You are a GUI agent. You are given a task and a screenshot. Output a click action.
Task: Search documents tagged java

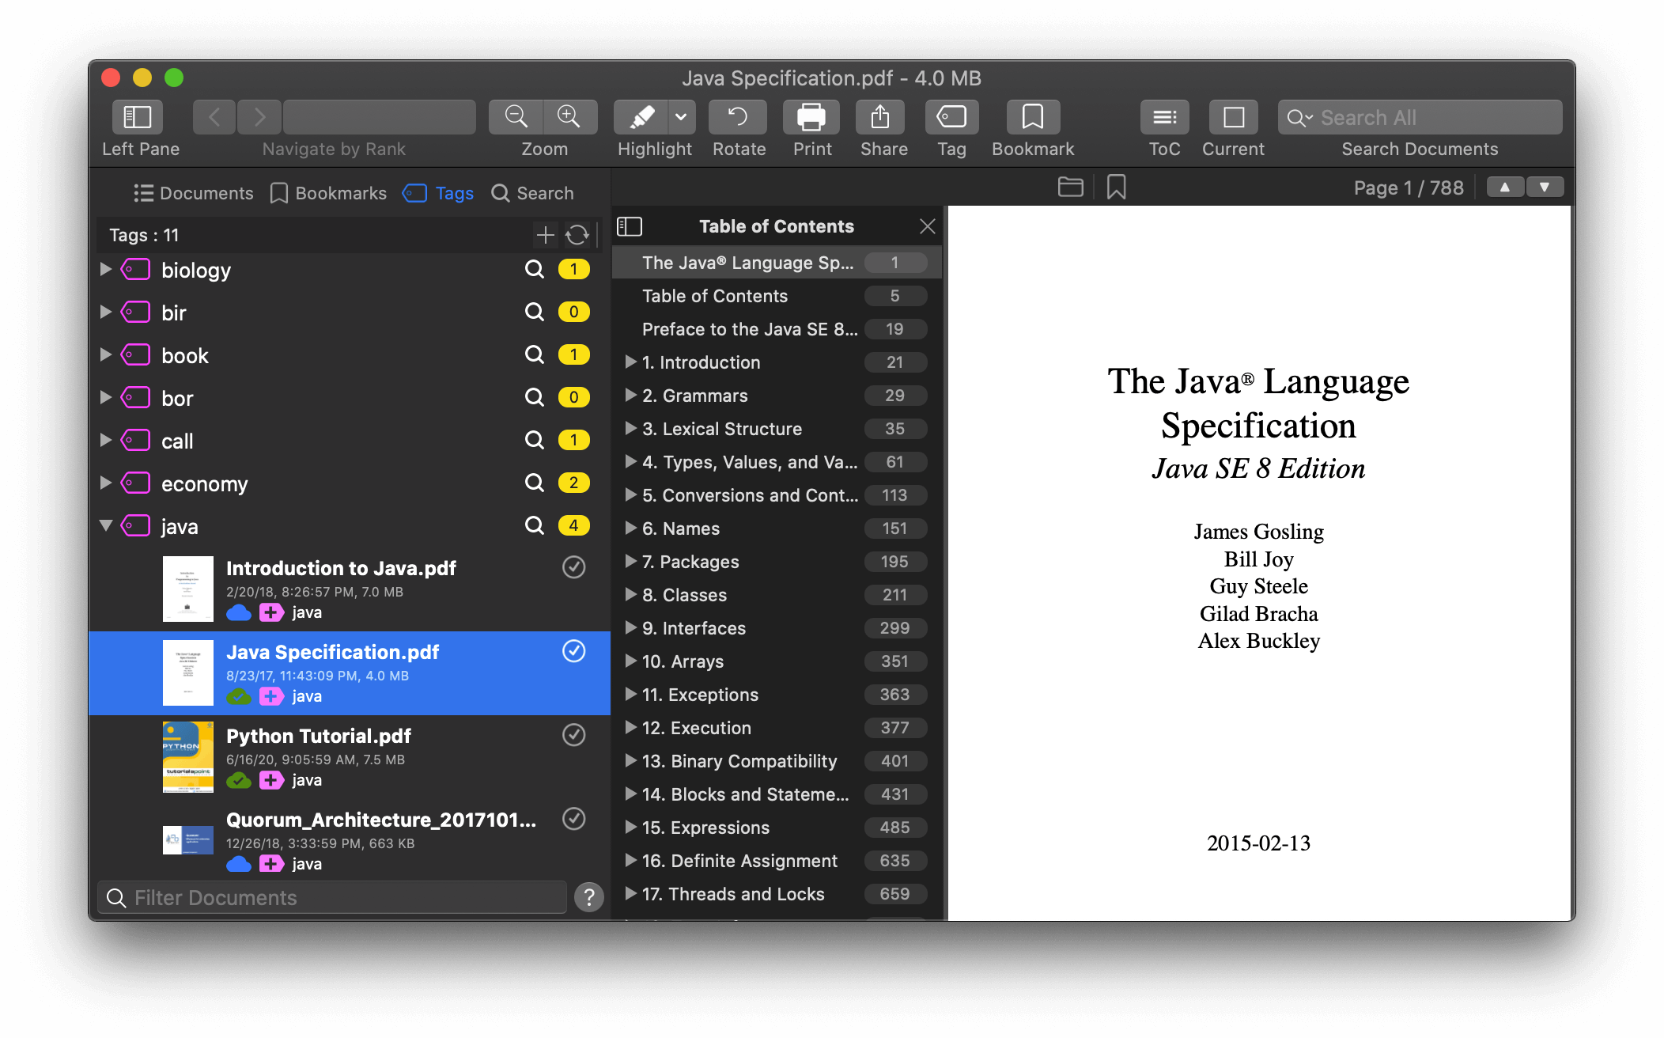click(x=535, y=525)
